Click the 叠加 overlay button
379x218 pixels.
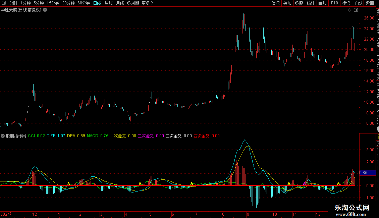[x=287, y=3]
